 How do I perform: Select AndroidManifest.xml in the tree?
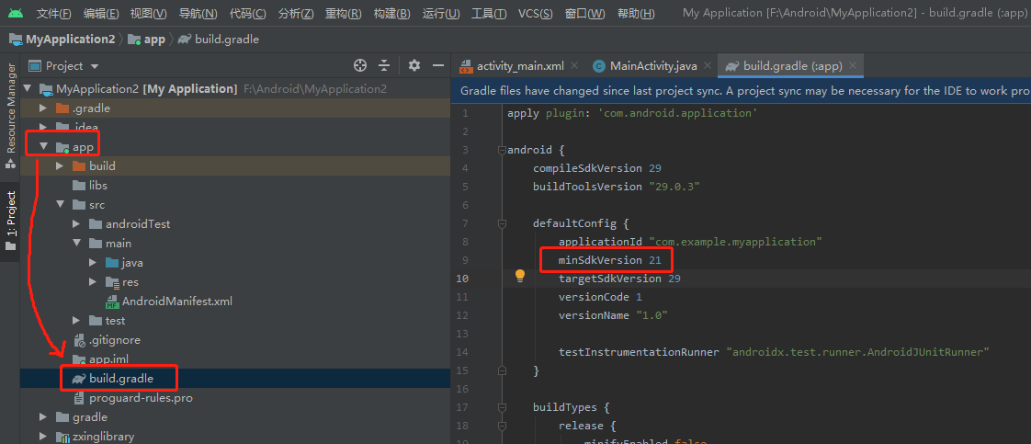coord(169,302)
